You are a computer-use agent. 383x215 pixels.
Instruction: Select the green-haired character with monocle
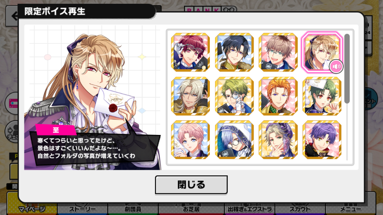pyautogui.click(x=234, y=96)
